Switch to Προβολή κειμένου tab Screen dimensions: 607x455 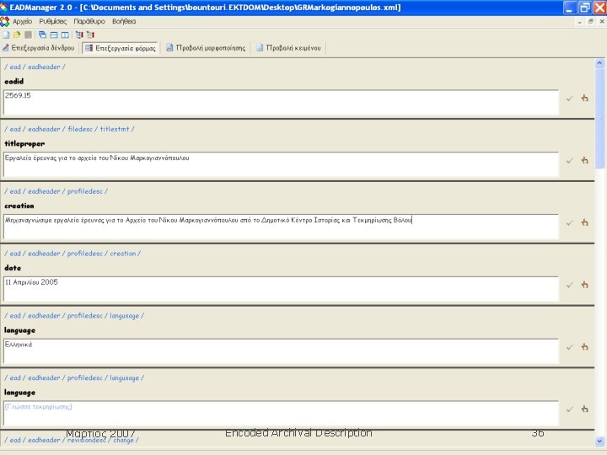289,48
